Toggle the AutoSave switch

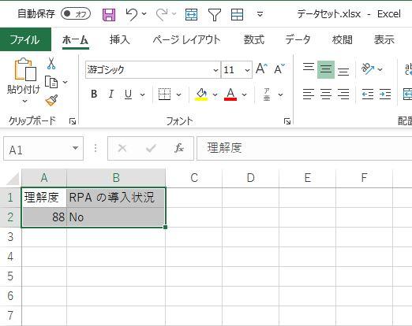click(x=76, y=14)
